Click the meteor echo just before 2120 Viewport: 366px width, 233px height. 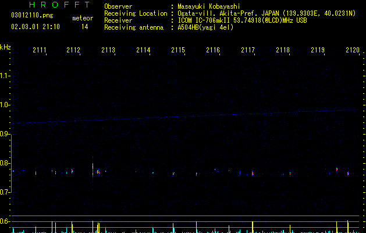click(x=348, y=174)
